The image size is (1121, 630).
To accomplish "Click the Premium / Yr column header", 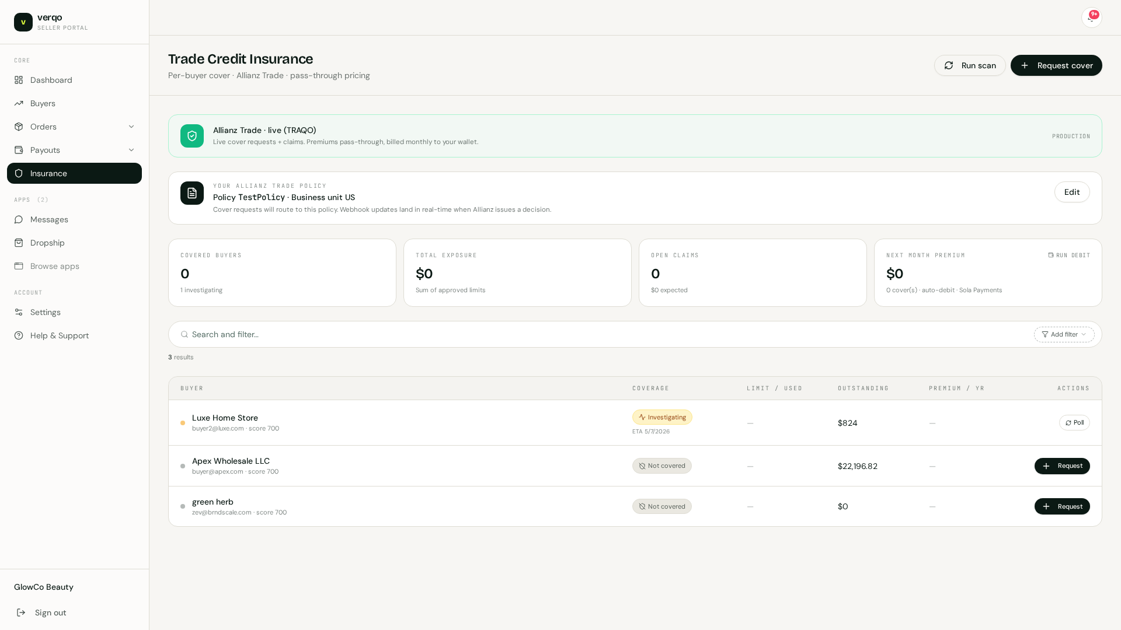I will tap(956, 388).
